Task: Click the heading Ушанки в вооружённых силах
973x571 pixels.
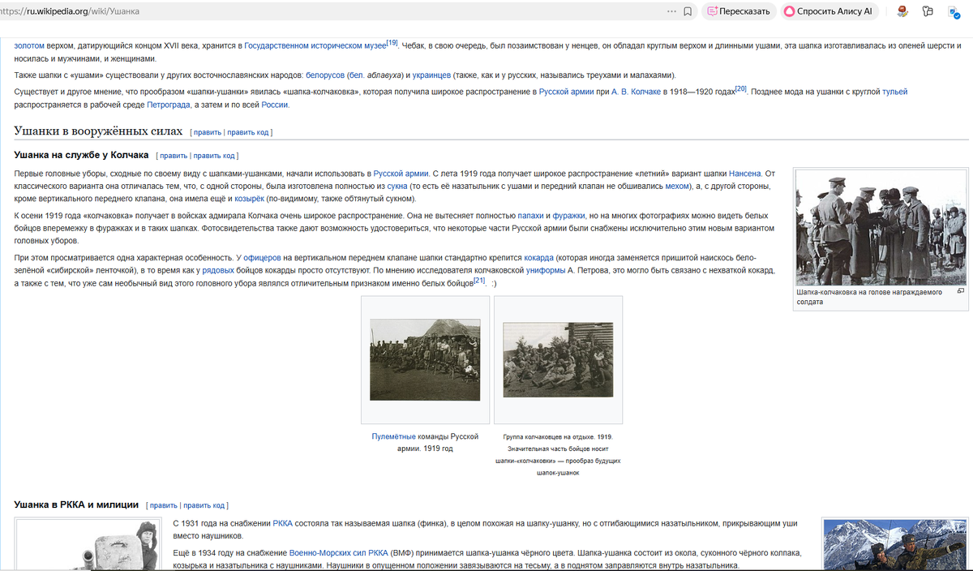Action: (98, 131)
